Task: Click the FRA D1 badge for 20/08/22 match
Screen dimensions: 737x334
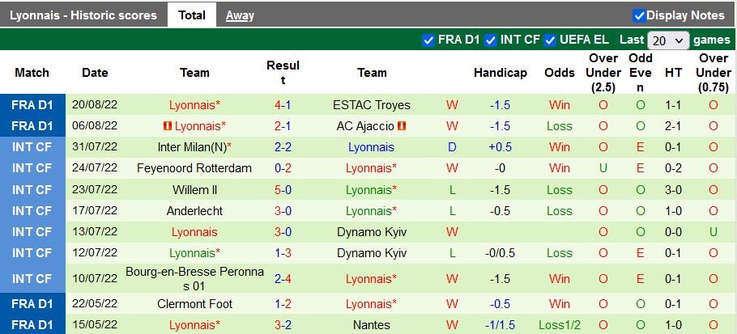Action: tap(32, 105)
